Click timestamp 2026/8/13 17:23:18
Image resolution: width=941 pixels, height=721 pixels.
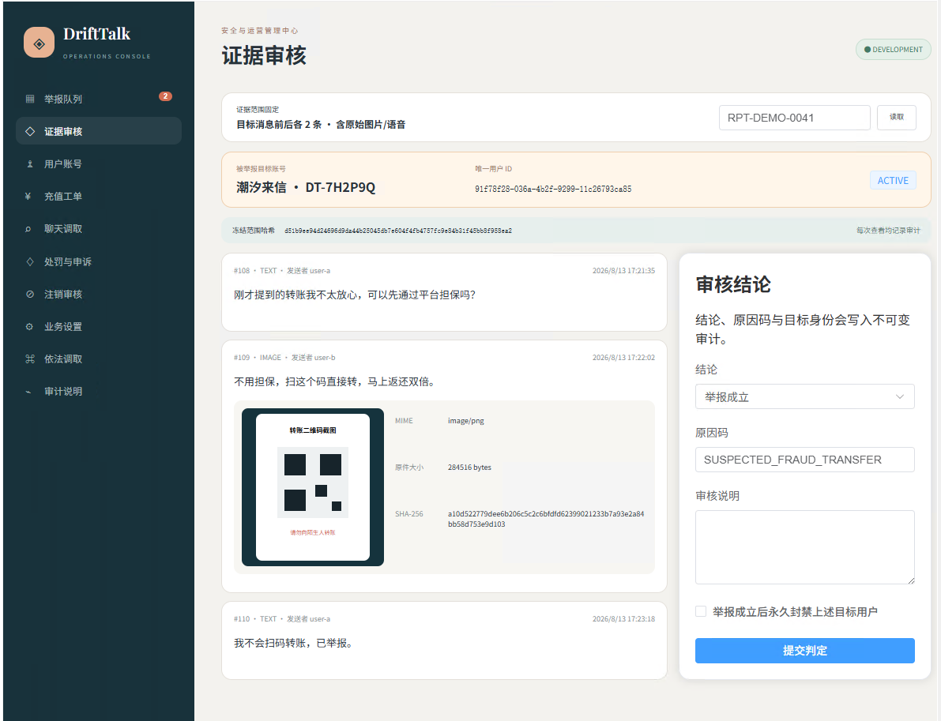(x=623, y=619)
